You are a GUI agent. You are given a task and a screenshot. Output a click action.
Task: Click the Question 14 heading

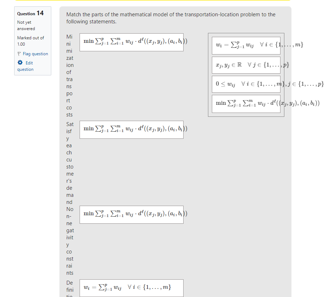[30, 13]
